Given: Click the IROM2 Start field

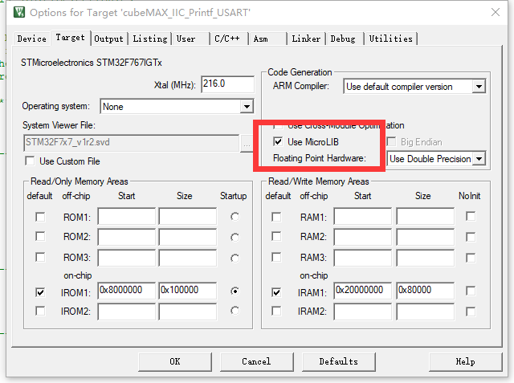Looking at the screenshot, I should [x=127, y=312].
